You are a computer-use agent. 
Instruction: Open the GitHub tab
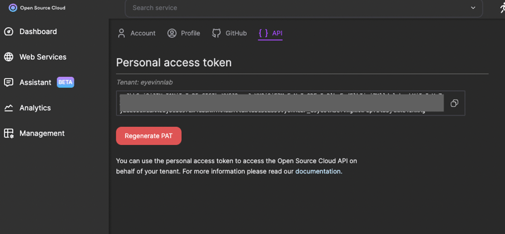pos(229,33)
